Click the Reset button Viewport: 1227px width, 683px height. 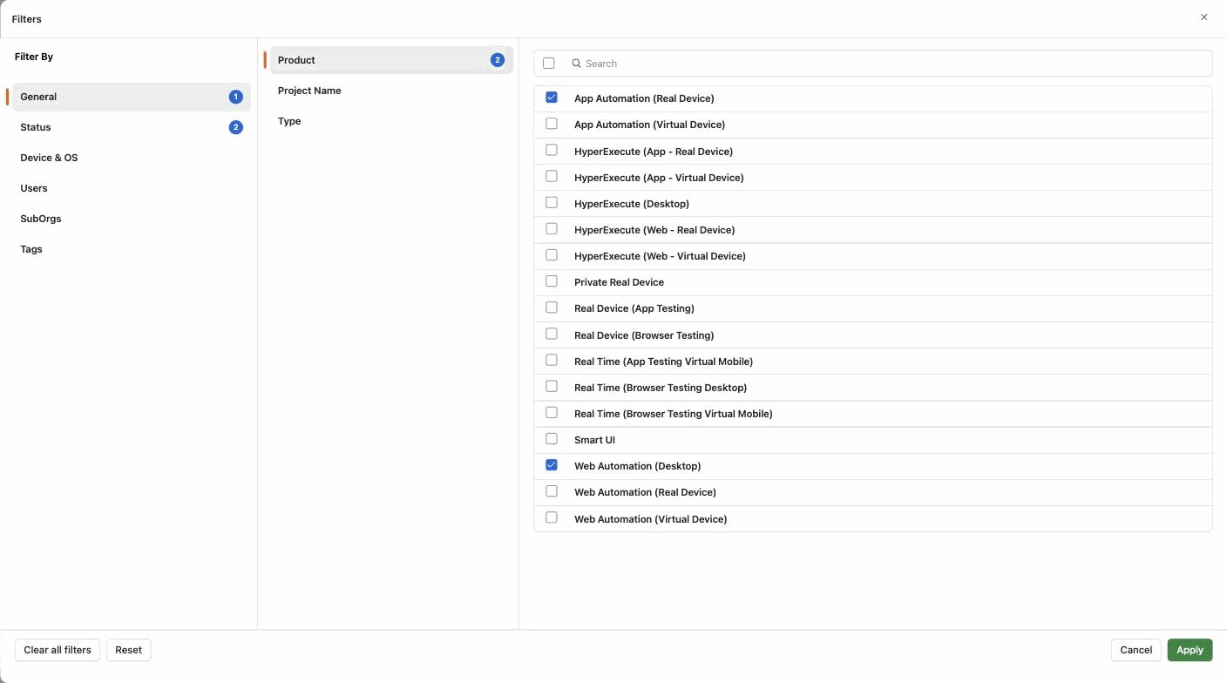pyautogui.click(x=129, y=650)
